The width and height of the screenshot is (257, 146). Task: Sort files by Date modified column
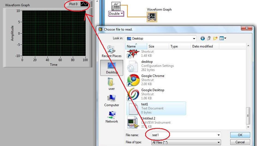click(205, 46)
